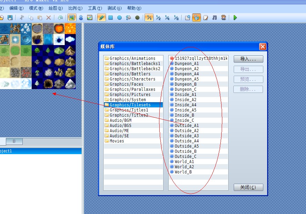Open the 工具(T) menu
This screenshot has height=214, width=306.
point(95,8)
